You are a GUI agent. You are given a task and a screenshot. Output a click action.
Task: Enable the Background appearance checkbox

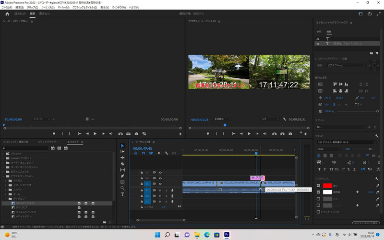318,199
